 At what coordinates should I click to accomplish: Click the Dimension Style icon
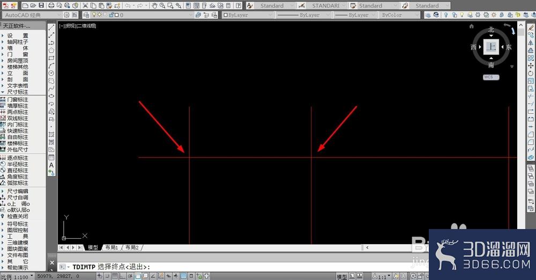tap(301, 5)
